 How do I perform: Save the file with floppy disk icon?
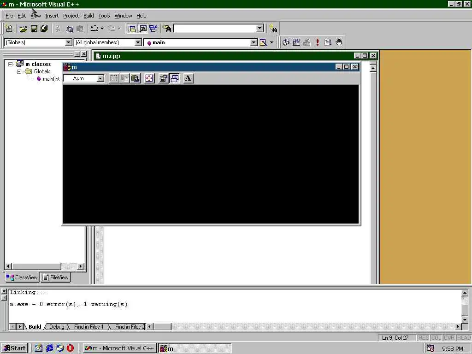34,29
